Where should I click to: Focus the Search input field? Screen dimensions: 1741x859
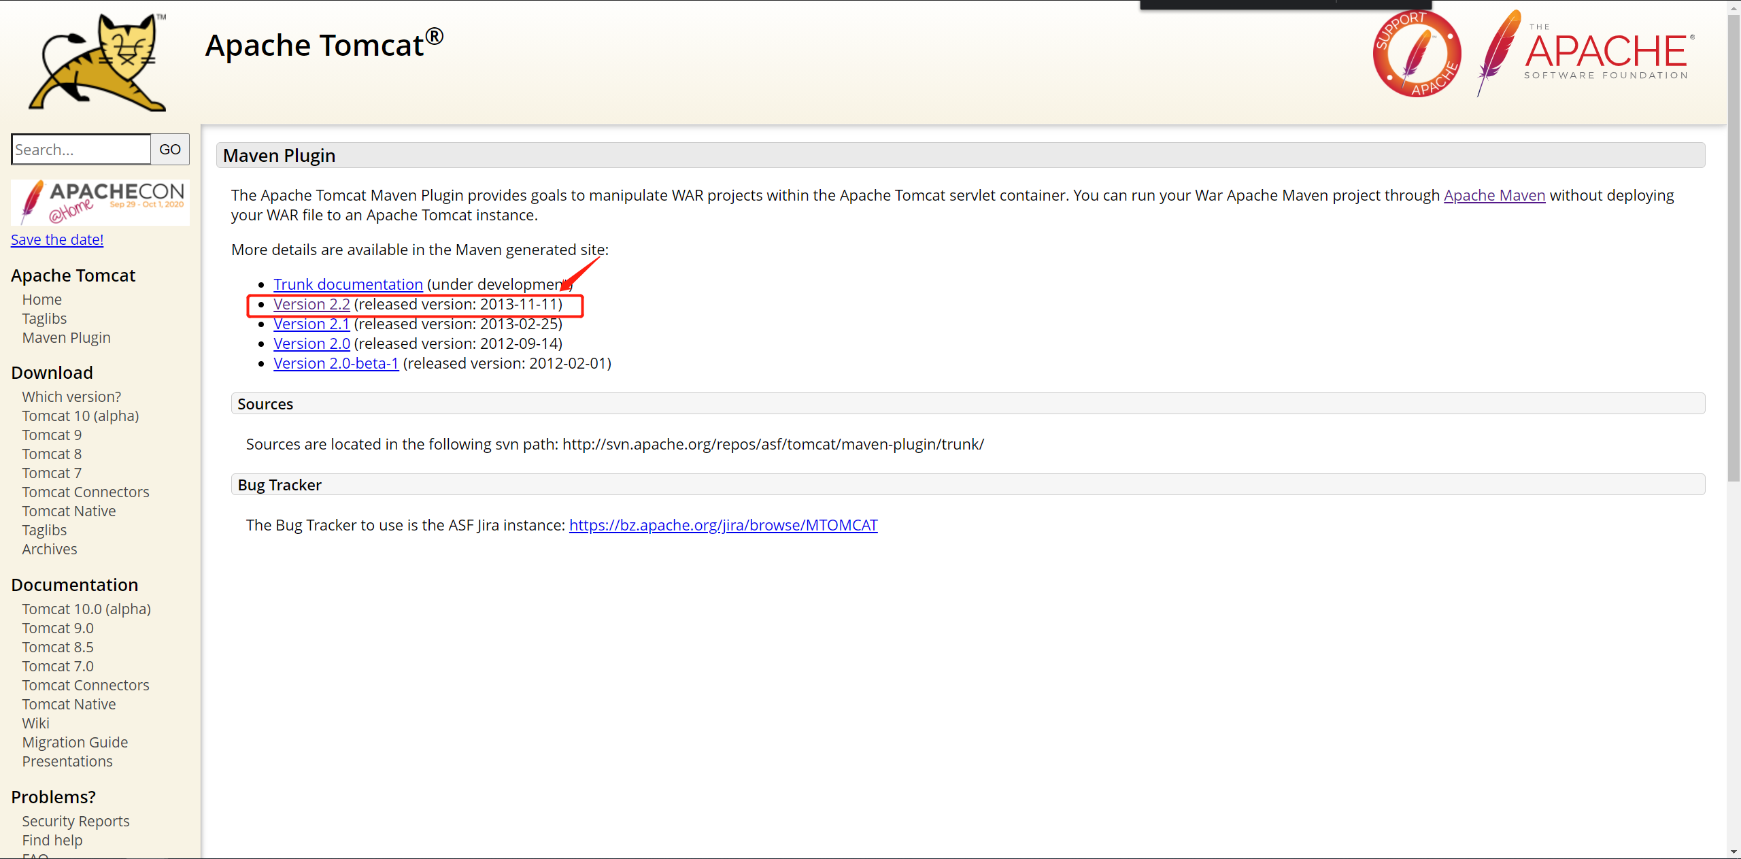81,150
